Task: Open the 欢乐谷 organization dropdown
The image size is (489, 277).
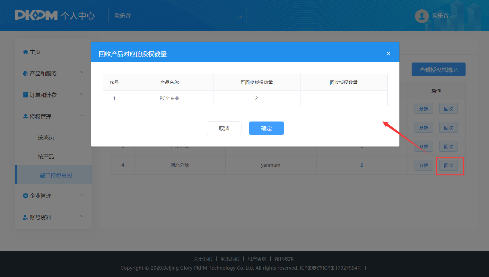Action: 177,16
